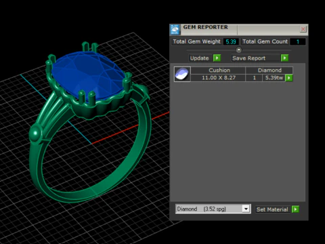
Task: Click the Total Gem Weight value 5.39
Action: coord(231,42)
